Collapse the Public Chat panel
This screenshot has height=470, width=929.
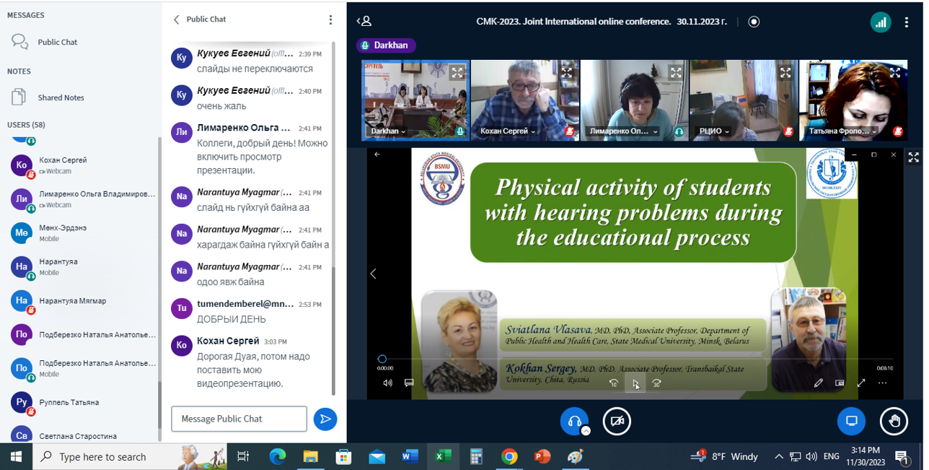[177, 19]
